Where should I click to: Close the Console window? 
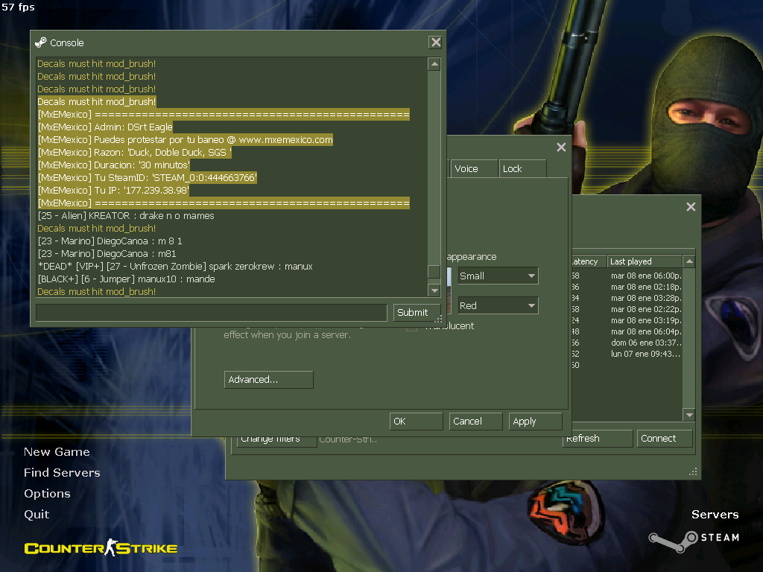[435, 42]
